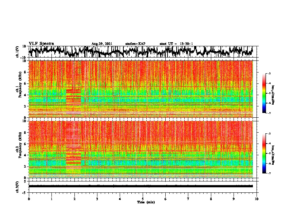Select the Time (min) axis title
The height and width of the screenshot is (223, 289).
[x=146, y=202]
